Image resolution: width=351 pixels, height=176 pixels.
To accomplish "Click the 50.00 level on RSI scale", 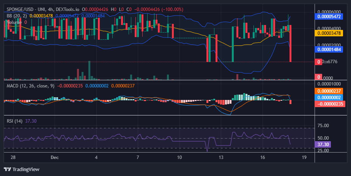I will pyautogui.click(x=323, y=138).
